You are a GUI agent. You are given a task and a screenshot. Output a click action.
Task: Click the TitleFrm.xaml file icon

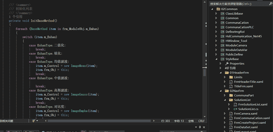point(231,86)
